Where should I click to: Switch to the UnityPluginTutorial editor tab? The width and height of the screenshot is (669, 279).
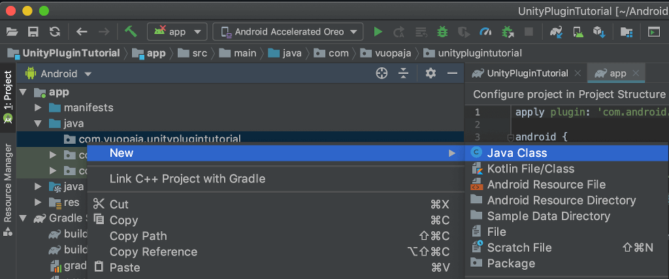[527, 73]
